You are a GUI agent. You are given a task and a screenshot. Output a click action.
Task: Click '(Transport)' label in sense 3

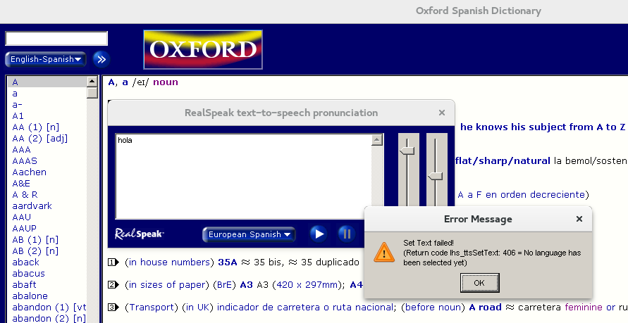click(x=152, y=307)
